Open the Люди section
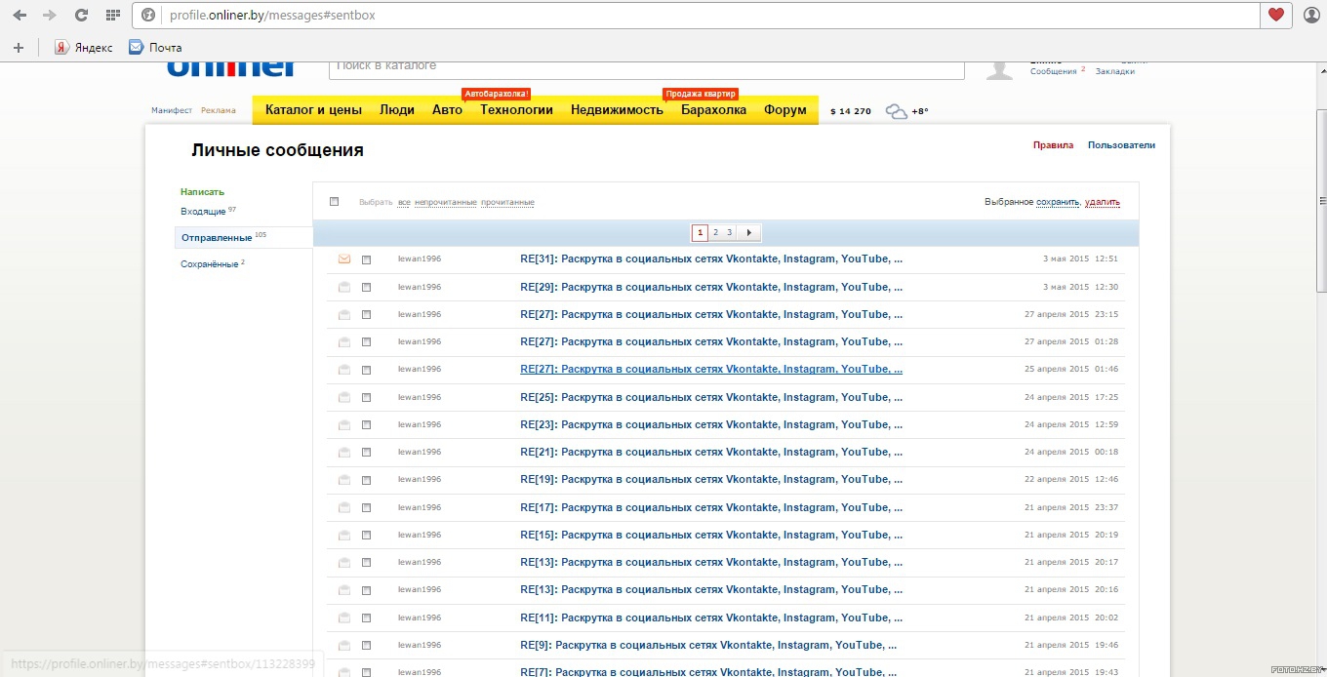Screen dimensions: 1327x677 pyautogui.click(x=397, y=110)
